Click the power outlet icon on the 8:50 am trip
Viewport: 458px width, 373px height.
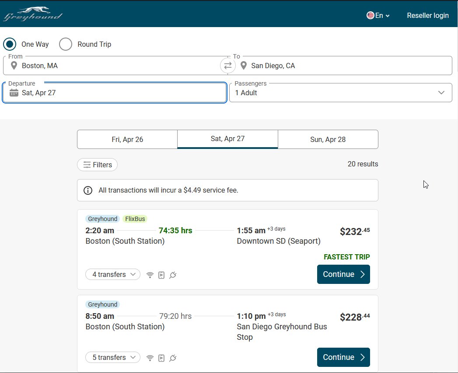[x=173, y=358]
